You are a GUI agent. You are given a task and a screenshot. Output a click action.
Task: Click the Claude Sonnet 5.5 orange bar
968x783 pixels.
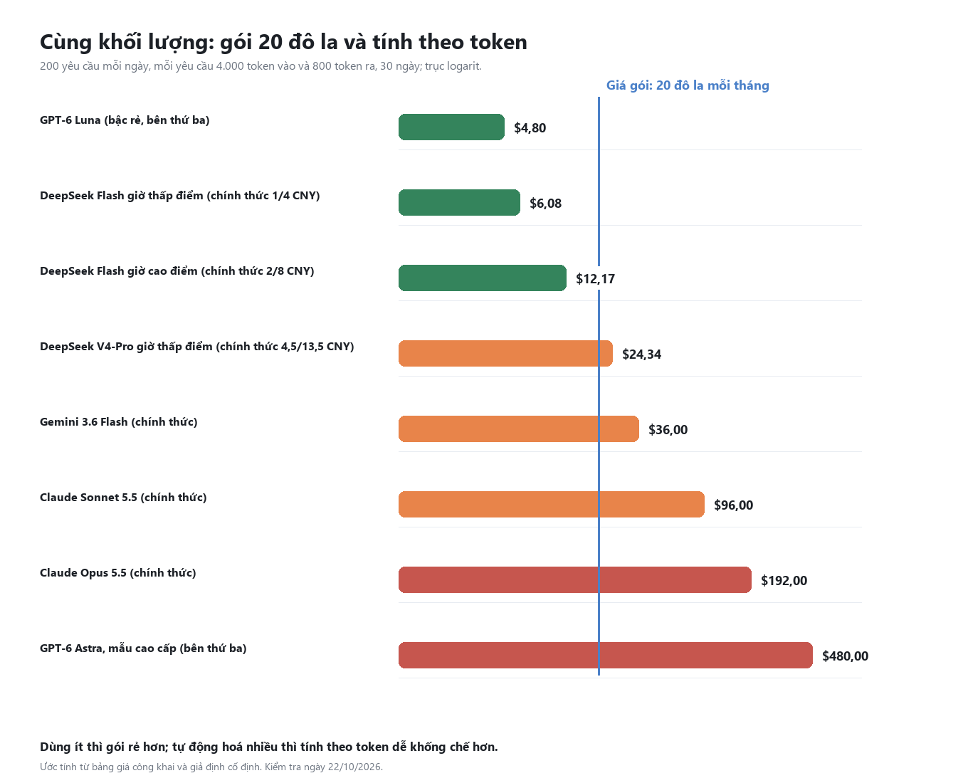coord(552,505)
